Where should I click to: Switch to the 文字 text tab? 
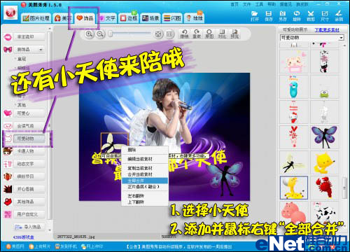pos(107,18)
